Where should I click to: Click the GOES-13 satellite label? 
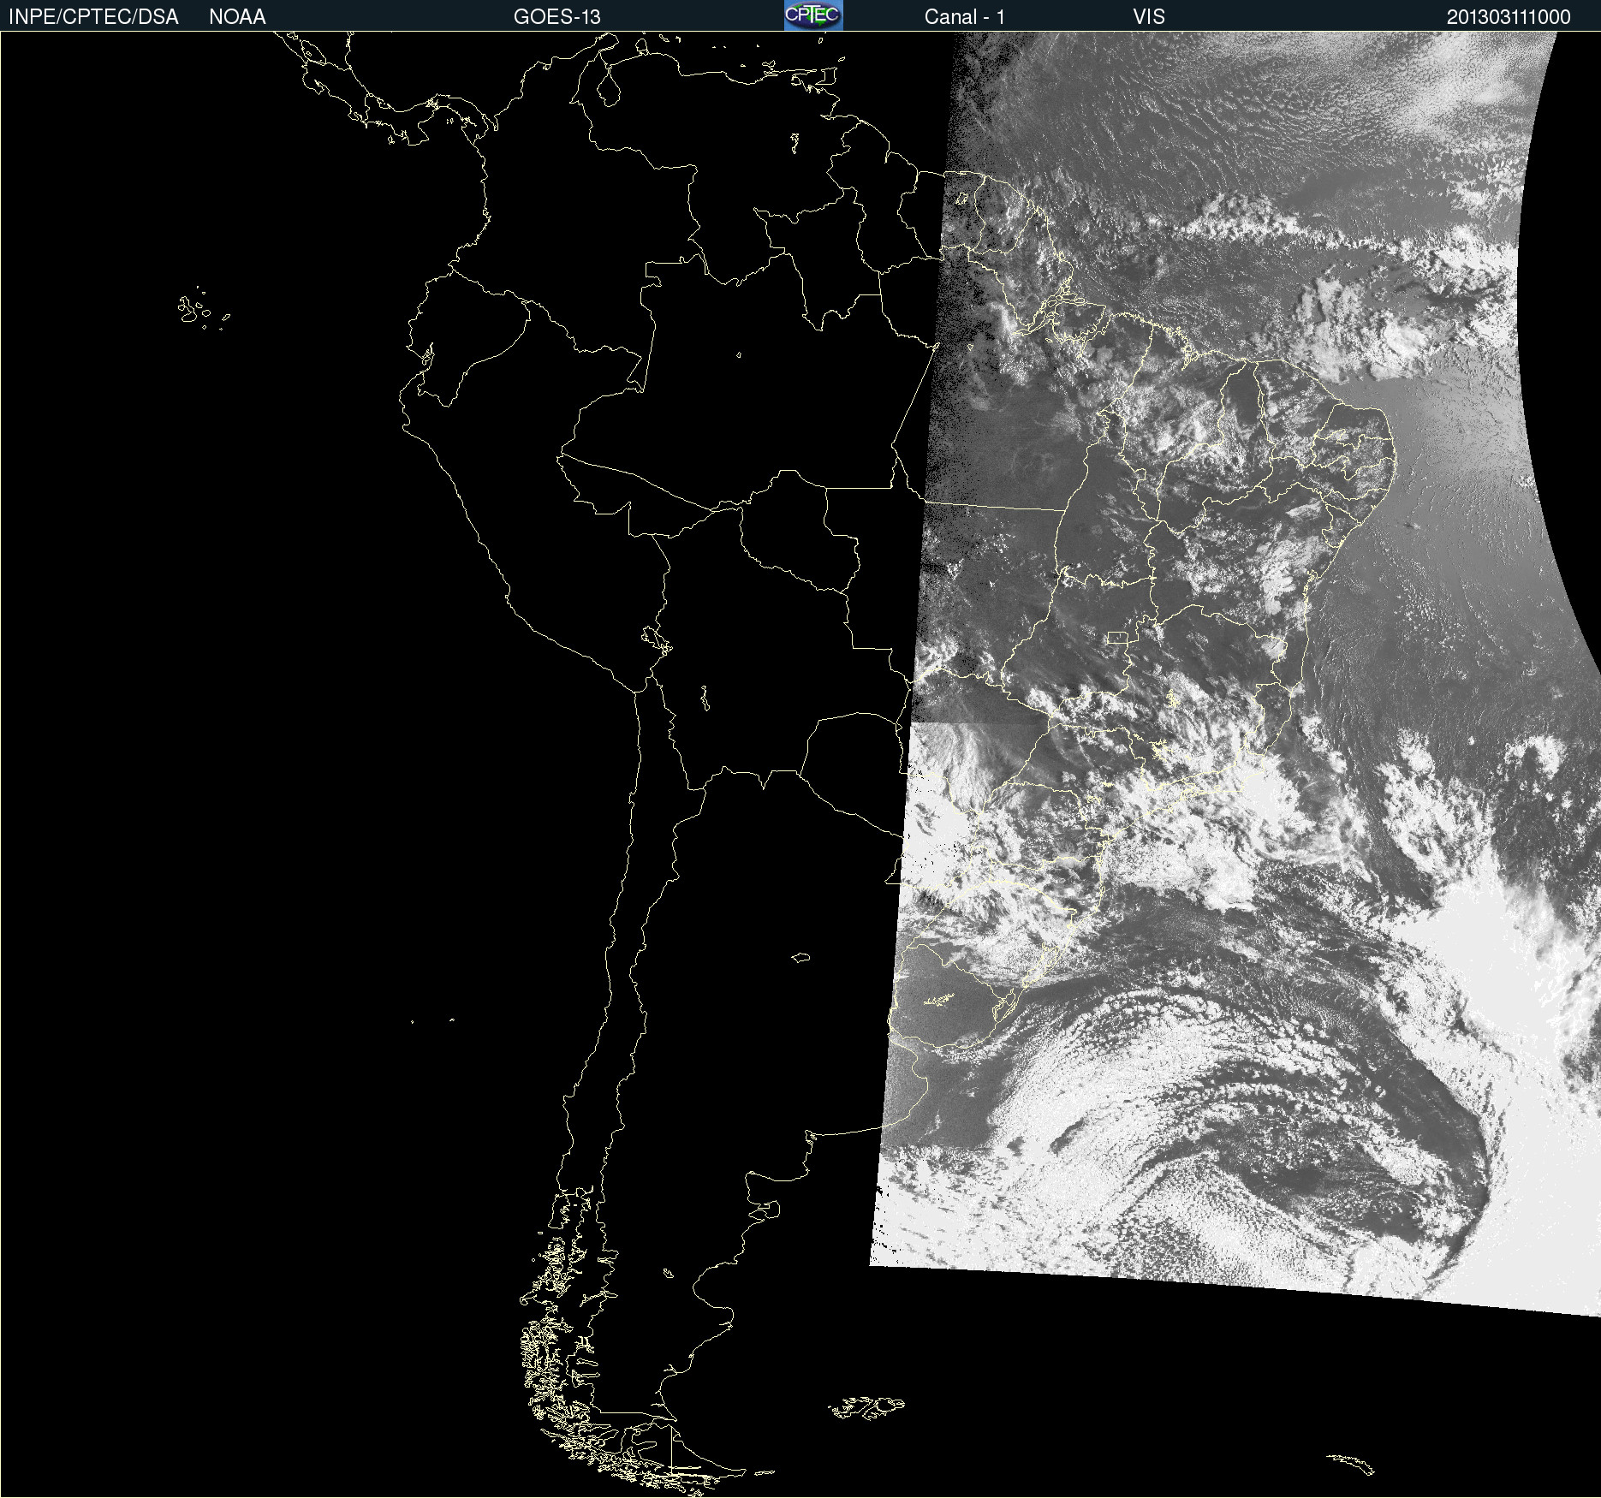(556, 17)
